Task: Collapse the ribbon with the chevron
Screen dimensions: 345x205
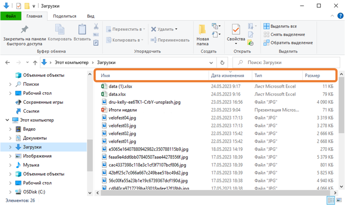Action: coord(332,16)
